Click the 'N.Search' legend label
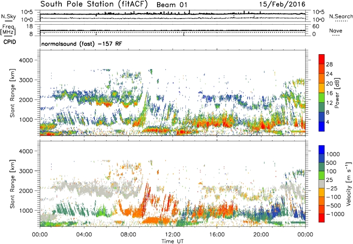The image size is (353, 244). [341, 16]
